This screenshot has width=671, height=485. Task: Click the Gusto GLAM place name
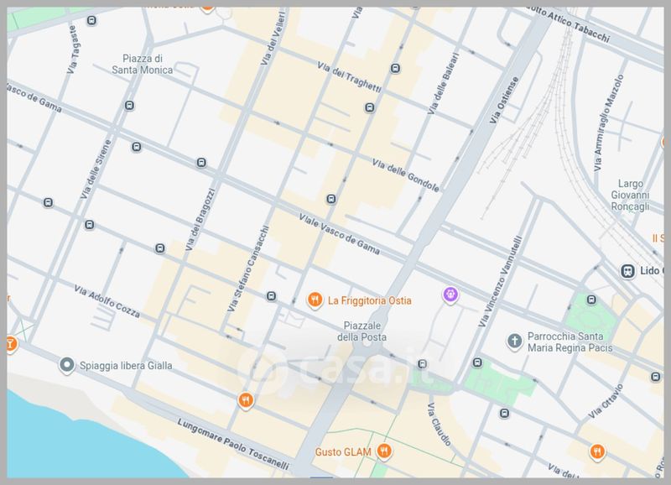click(x=344, y=451)
